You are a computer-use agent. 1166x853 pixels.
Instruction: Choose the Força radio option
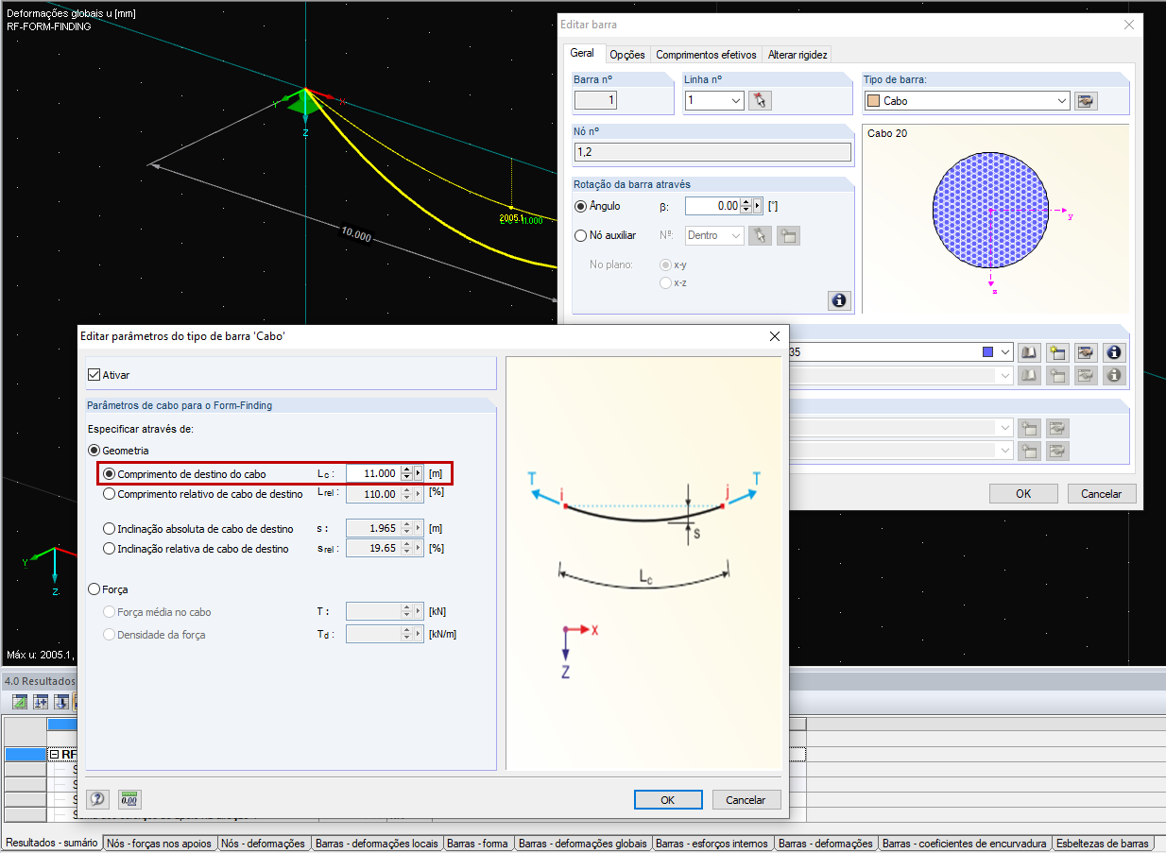pos(94,589)
